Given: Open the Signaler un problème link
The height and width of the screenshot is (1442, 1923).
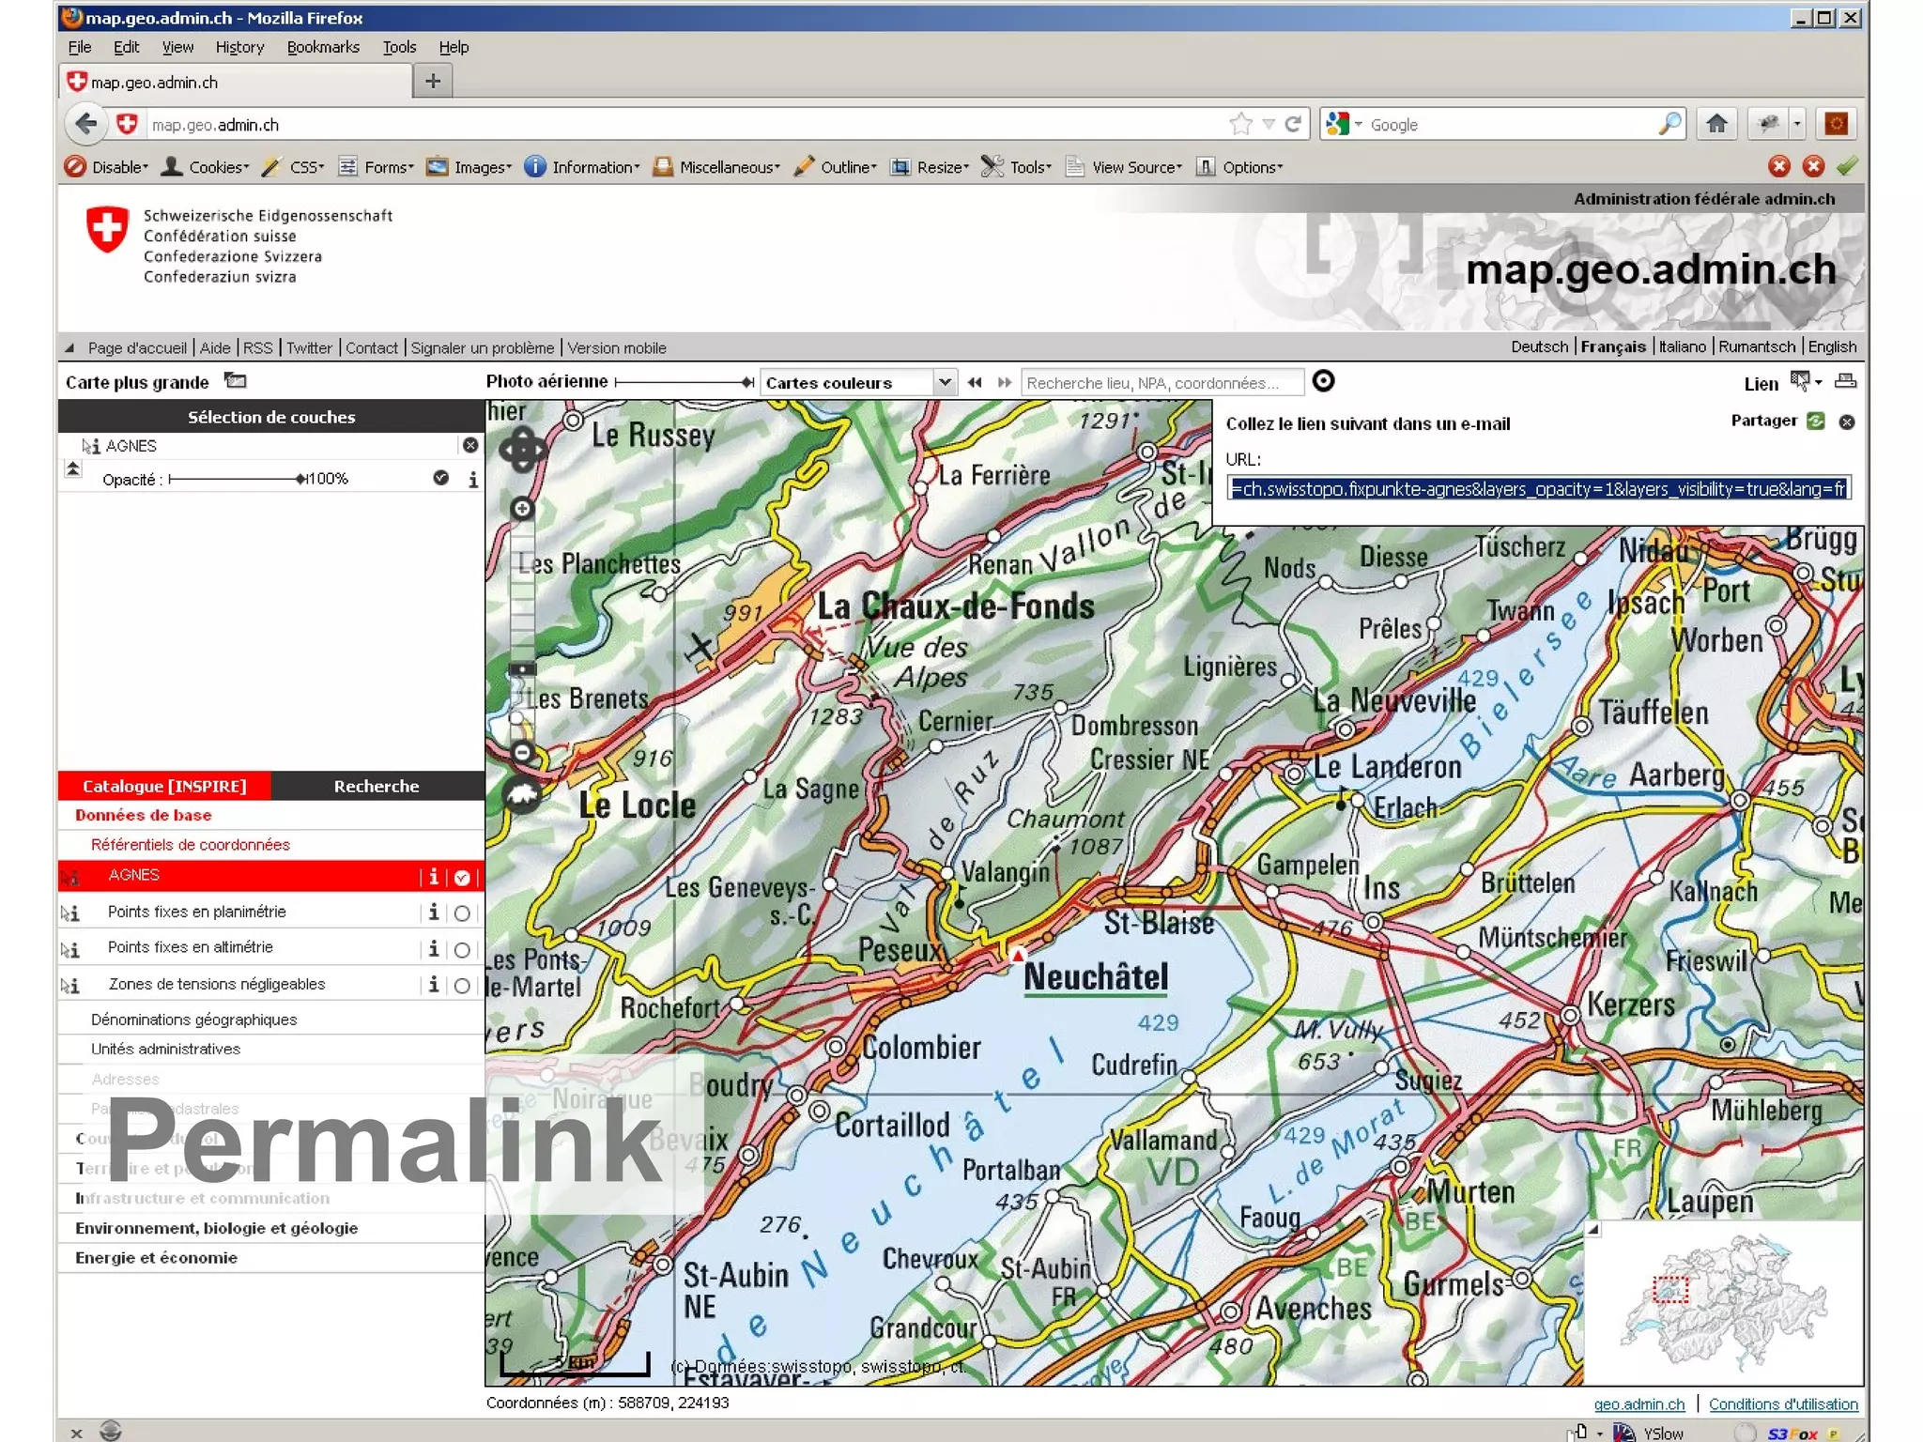Looking at the screenshot, I should [483, 347].
